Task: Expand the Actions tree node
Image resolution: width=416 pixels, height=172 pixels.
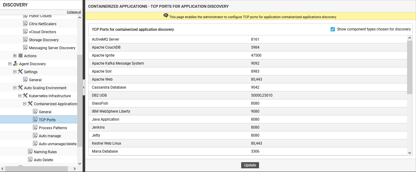Action: pyautogui.click(x=15, y=56)
